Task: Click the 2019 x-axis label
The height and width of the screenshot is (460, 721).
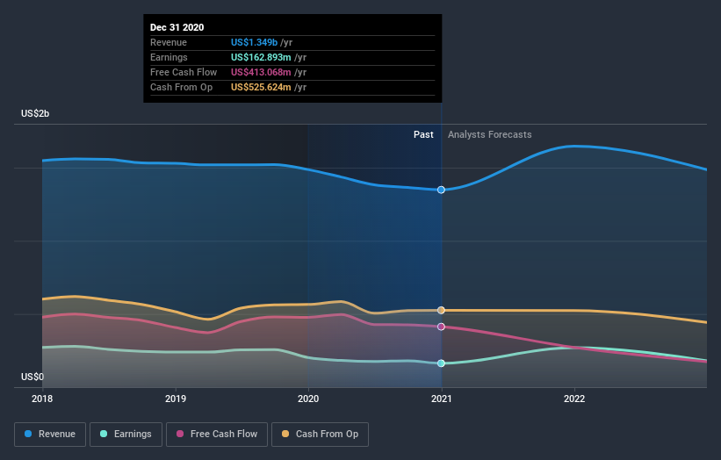Action: coord(176,399)
